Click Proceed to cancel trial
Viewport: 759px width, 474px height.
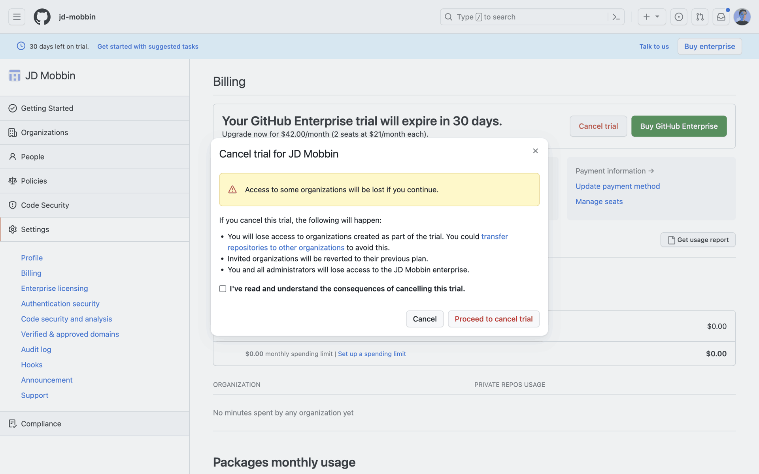[x=493, y=319]
